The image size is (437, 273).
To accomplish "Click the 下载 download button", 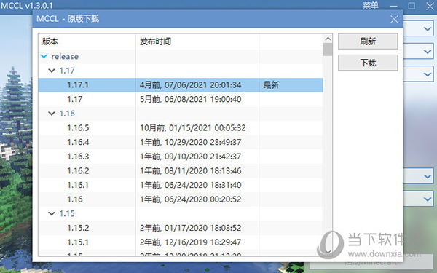I will (x=368, y=63).
